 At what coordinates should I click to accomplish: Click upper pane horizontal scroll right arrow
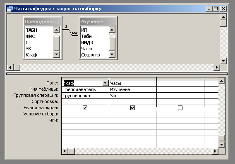216,67
